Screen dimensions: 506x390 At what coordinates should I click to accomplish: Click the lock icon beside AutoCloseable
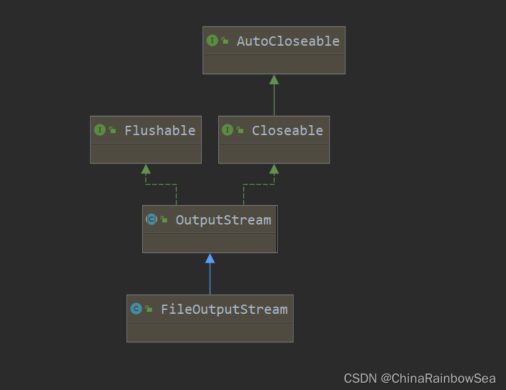226,42
